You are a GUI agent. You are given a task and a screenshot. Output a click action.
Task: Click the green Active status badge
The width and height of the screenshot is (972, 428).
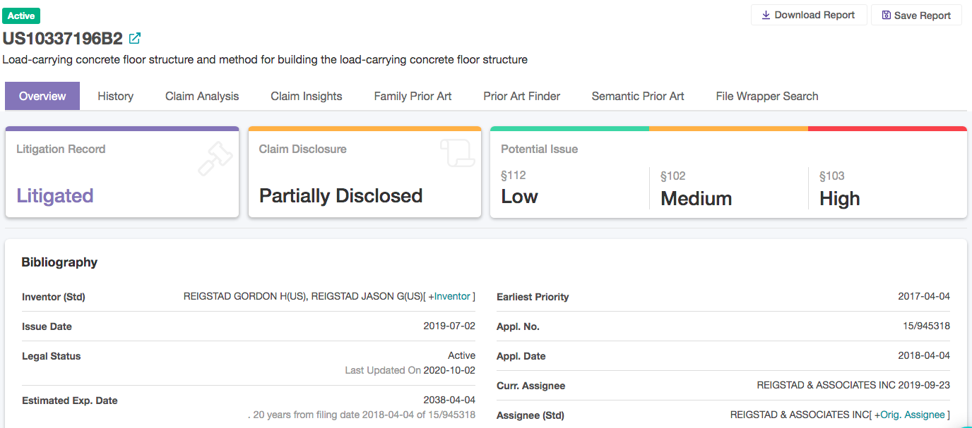[x=22, y=16]
